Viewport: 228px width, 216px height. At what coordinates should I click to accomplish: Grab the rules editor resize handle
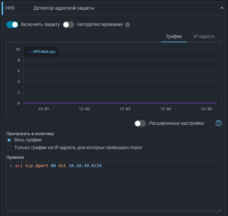pyautogui.click(x=219, y=210)
